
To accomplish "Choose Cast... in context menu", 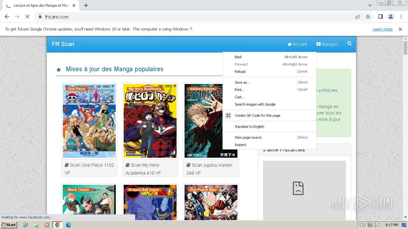I will tap(269, 97).
